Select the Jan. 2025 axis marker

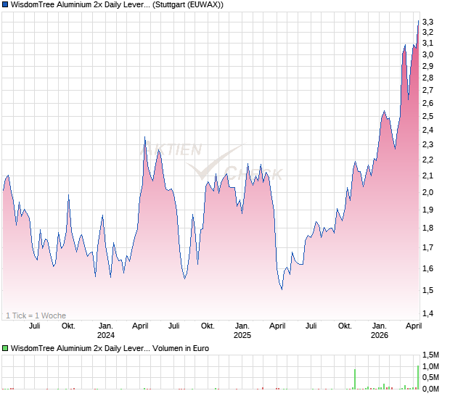click(242, 330)
